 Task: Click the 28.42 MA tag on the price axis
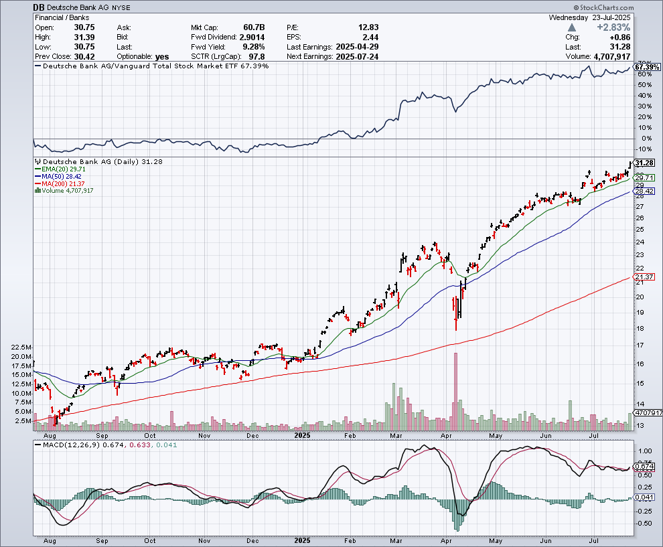click(x=645, y=191)
